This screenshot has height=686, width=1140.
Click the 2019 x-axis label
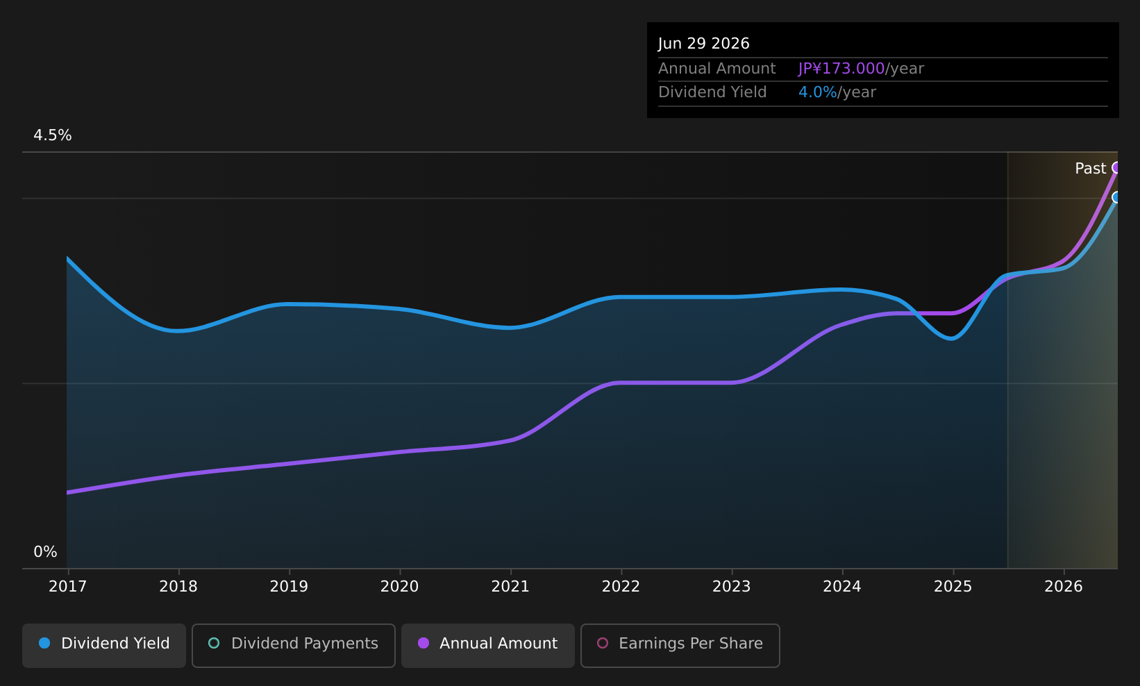pyautogui.click(x=289, y=587)
